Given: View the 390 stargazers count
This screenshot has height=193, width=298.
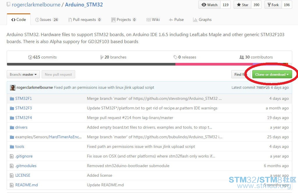Looking at the screenshot, I should click(256, 5).
